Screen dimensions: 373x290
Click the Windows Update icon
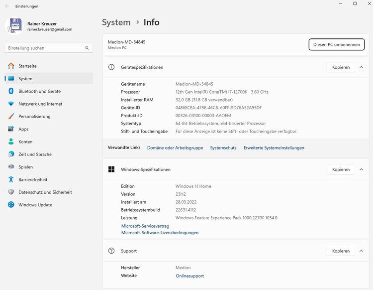coord(11,205)
